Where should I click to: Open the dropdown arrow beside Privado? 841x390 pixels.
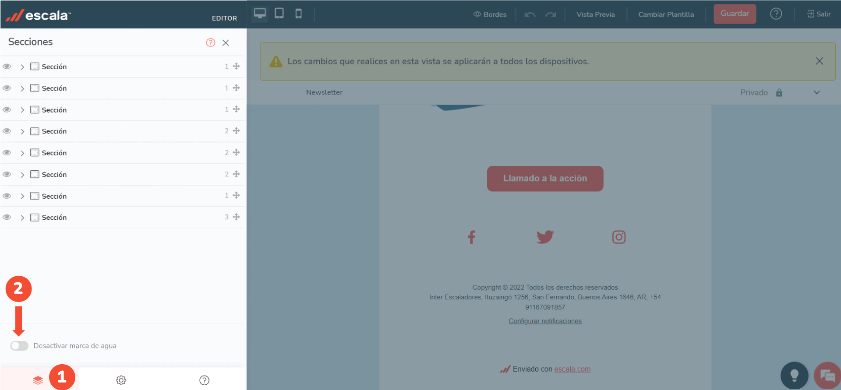pos(816,92)
